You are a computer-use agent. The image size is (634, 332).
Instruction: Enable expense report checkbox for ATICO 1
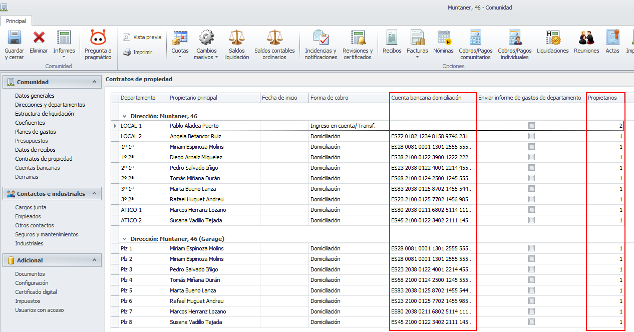point(531,210)
